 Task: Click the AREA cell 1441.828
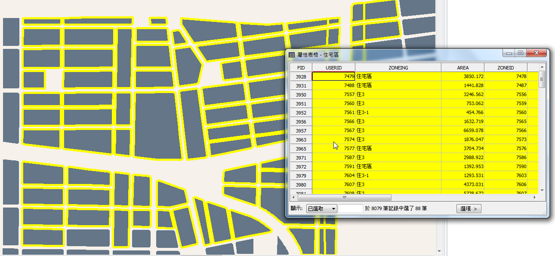[x=463, y=85]
